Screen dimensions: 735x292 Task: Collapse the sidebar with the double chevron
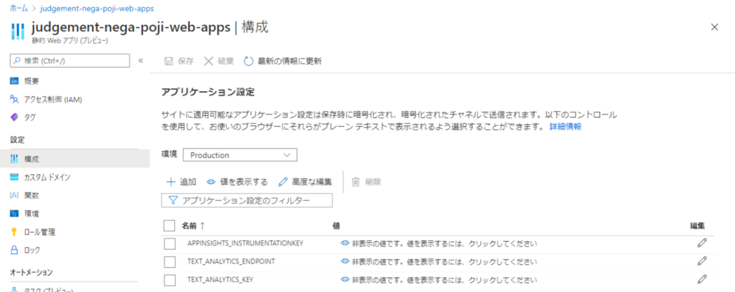point(140,60)
